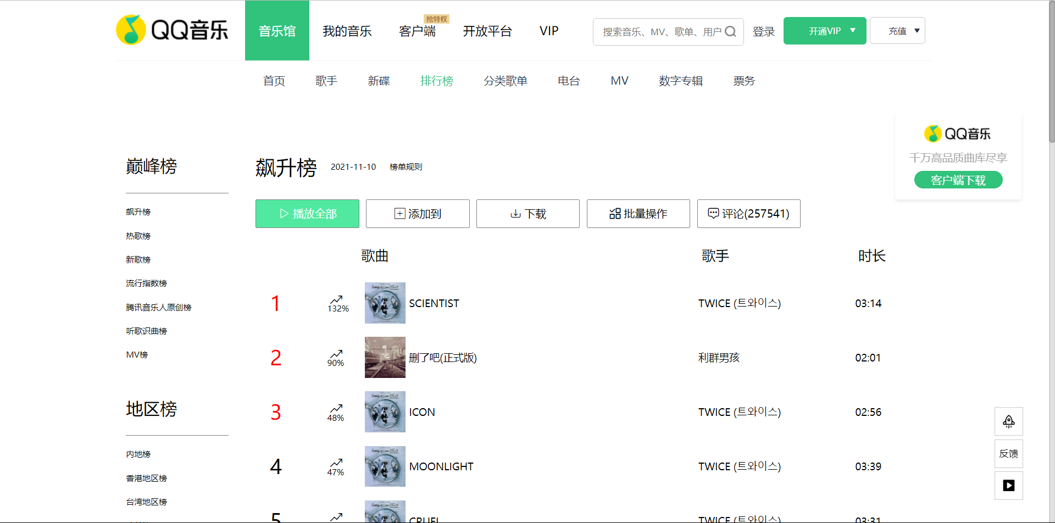Focus the music search input field
Screen dimensions: 1055x523
coord(659,32)
